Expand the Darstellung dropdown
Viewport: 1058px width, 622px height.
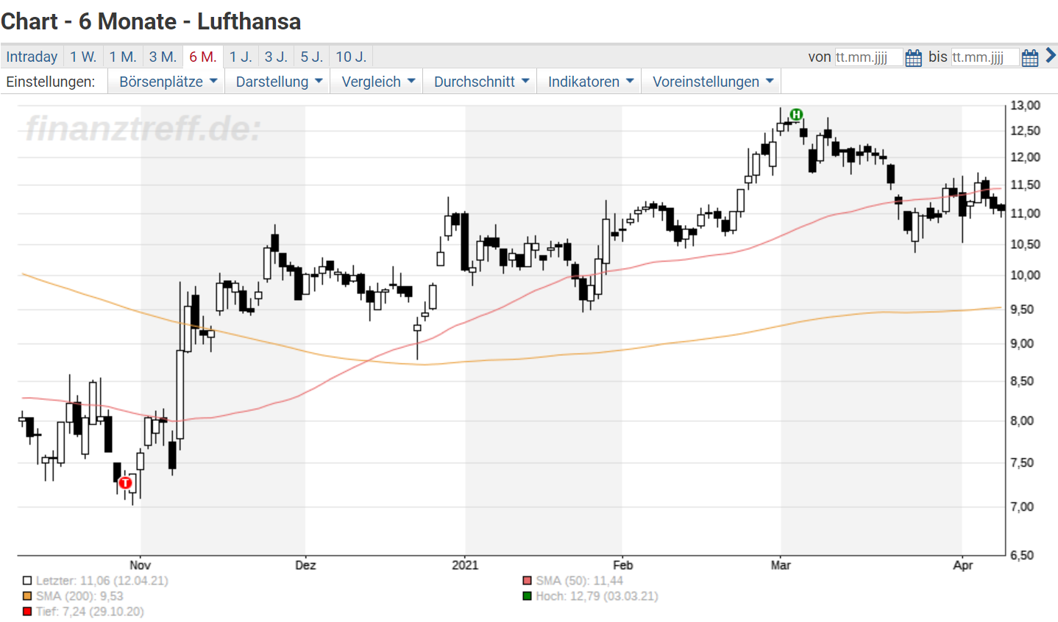point(279,82)
